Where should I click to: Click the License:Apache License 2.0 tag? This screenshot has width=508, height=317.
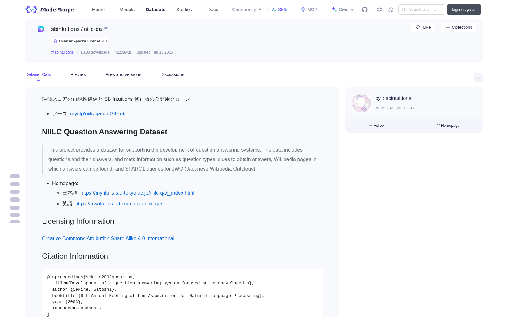pyautogui.click(x=80, y=41)
